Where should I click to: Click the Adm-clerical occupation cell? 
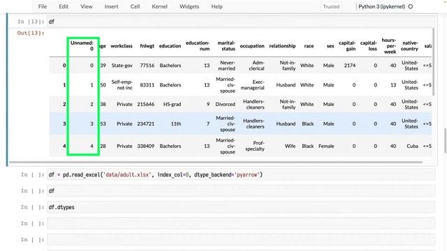[x=256, y=66]
